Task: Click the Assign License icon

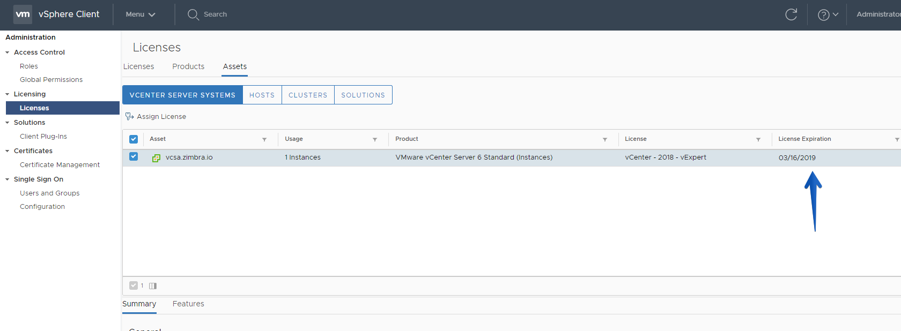Action: click(129, 116)
